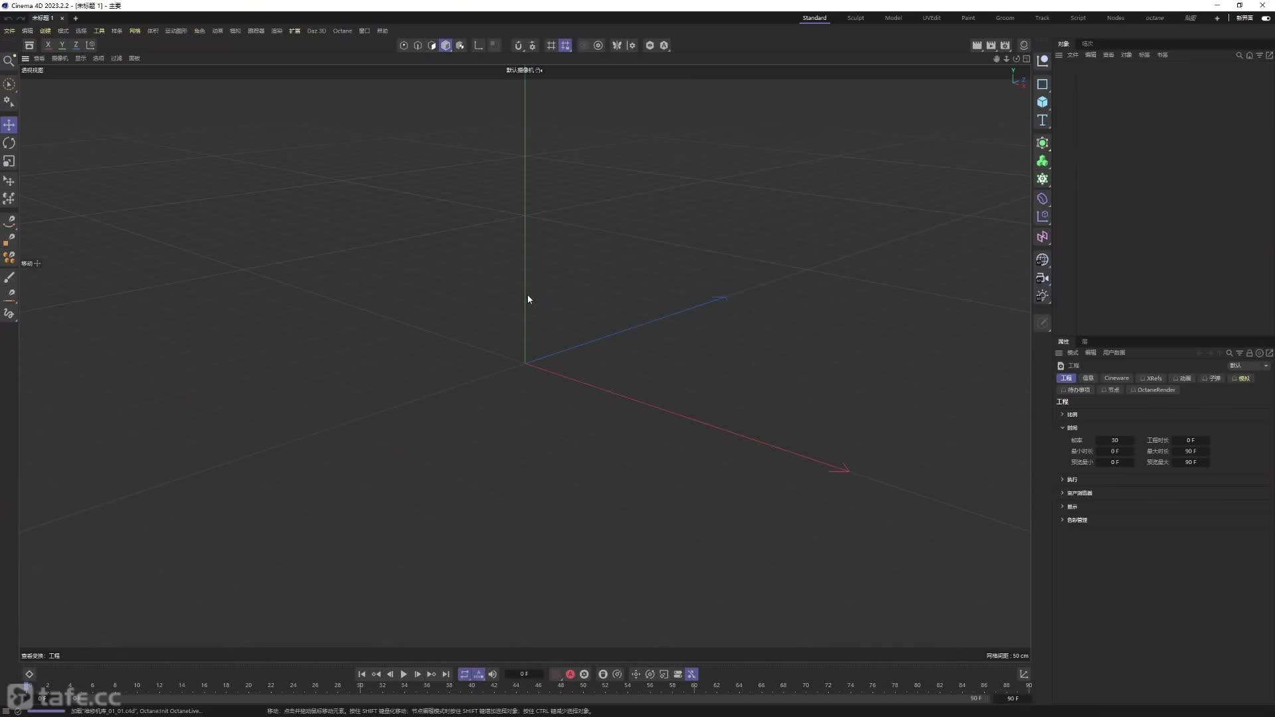Open the 默认 dropdown in attributes
This screenshot has width=1275, height=717.
(1248, 366)
